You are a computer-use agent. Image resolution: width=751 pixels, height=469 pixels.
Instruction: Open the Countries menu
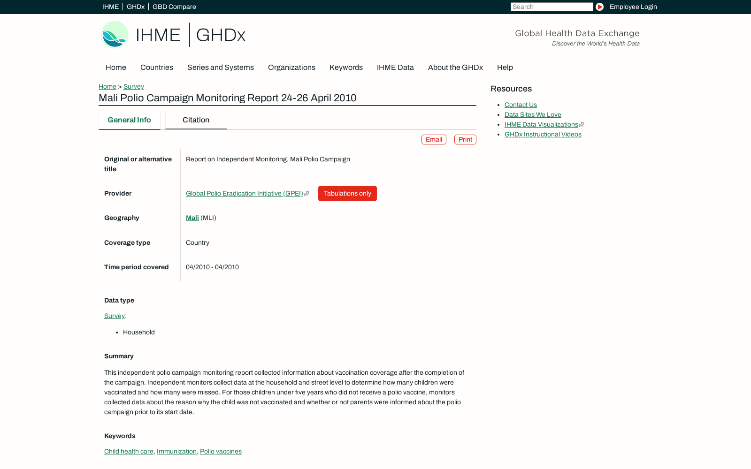[157, 68]
